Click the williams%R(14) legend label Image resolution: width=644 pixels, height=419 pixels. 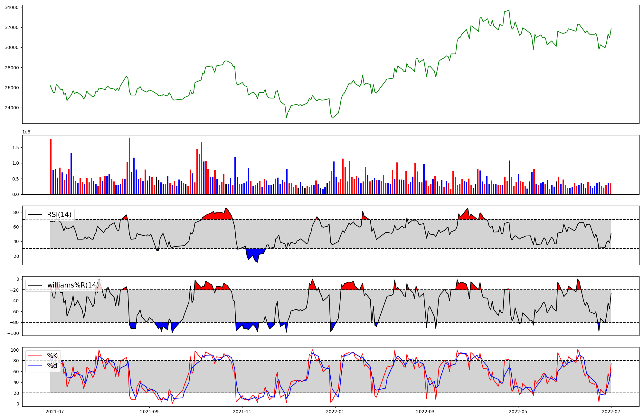tap(73, 285)
